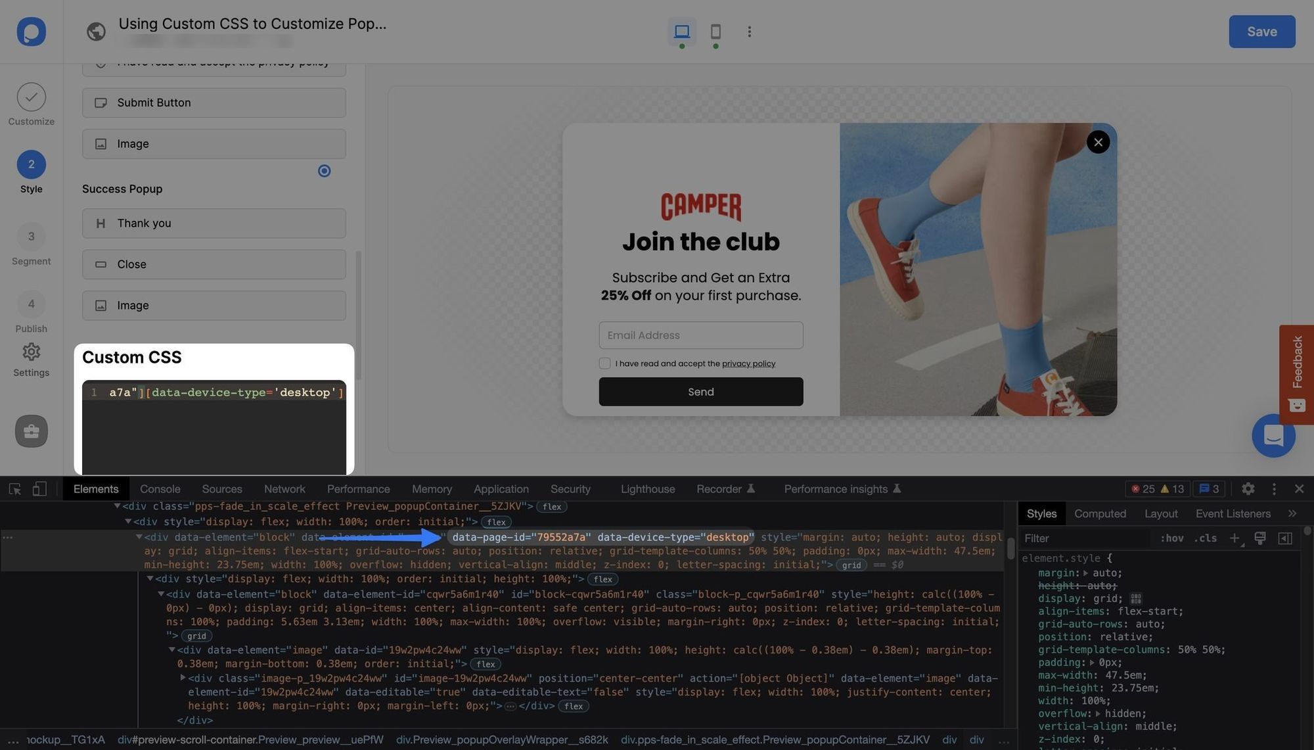Toggle .cls class editor in Styles

tap(1206, 538)
